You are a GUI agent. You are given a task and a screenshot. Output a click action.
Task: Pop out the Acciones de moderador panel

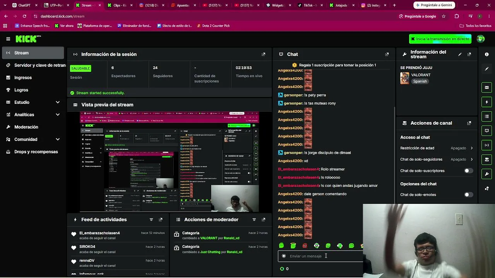click(x=263, y=220)
